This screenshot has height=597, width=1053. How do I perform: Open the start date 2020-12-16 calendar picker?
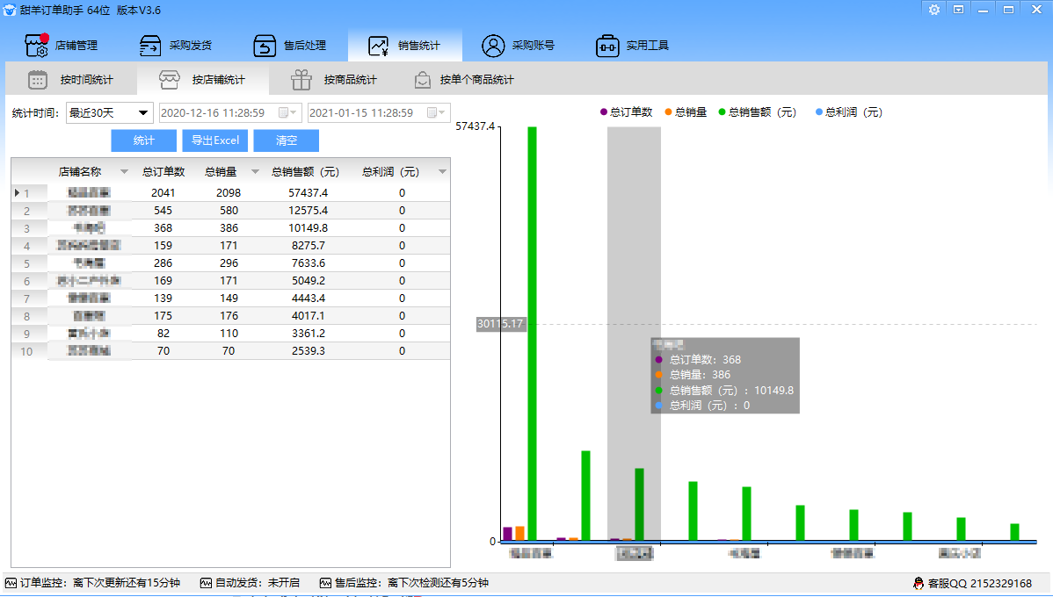click(x=287, y=112)
